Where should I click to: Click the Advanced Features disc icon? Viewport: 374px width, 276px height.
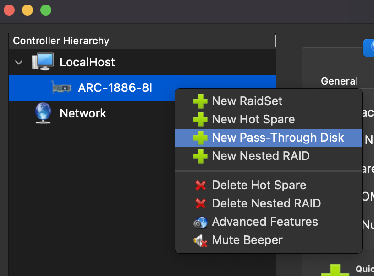click(x=201, y=222)
